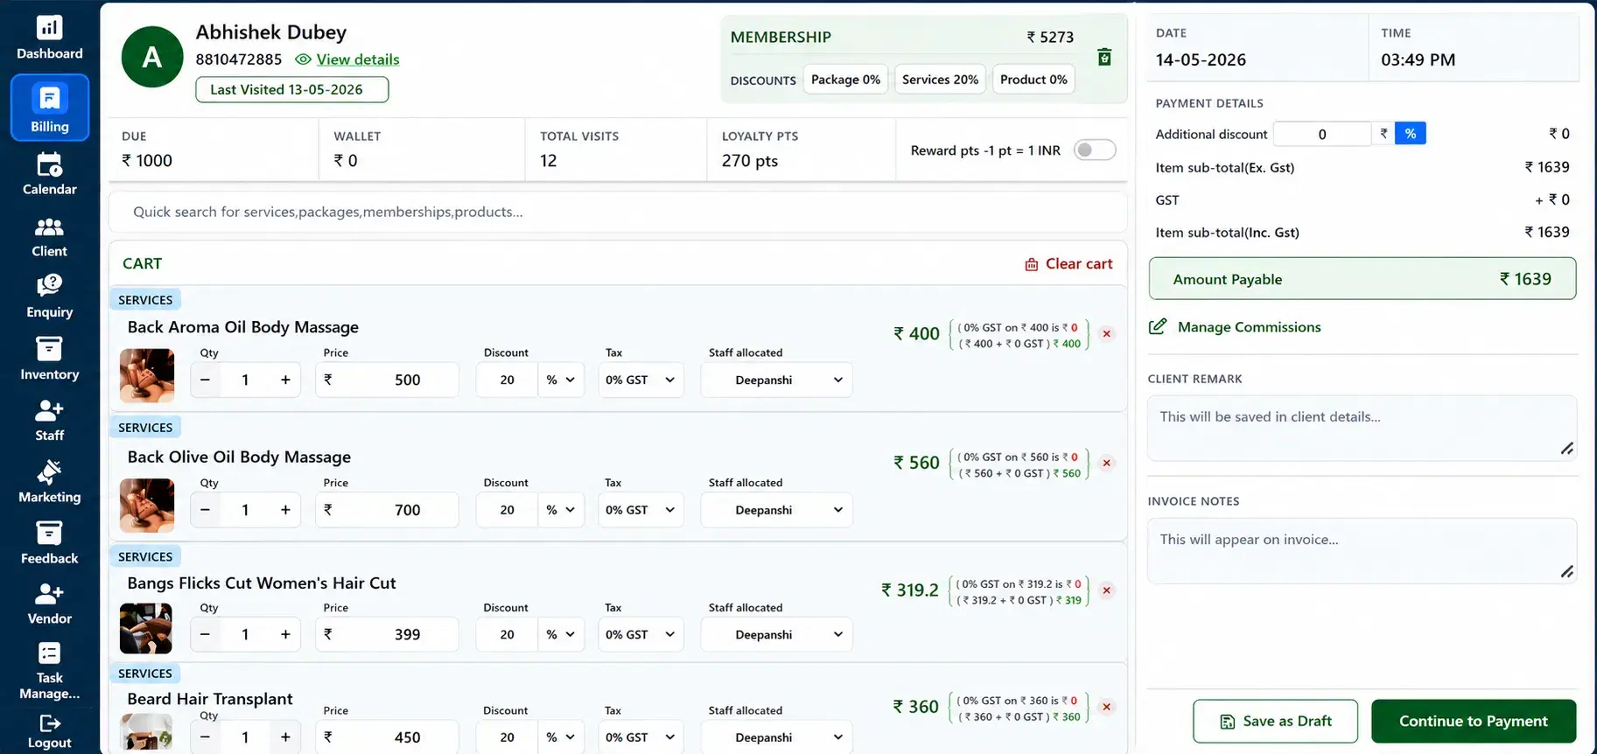1597x754 pixels.
Task: Click the Manage Commissions link
Action: (1249, 326)
